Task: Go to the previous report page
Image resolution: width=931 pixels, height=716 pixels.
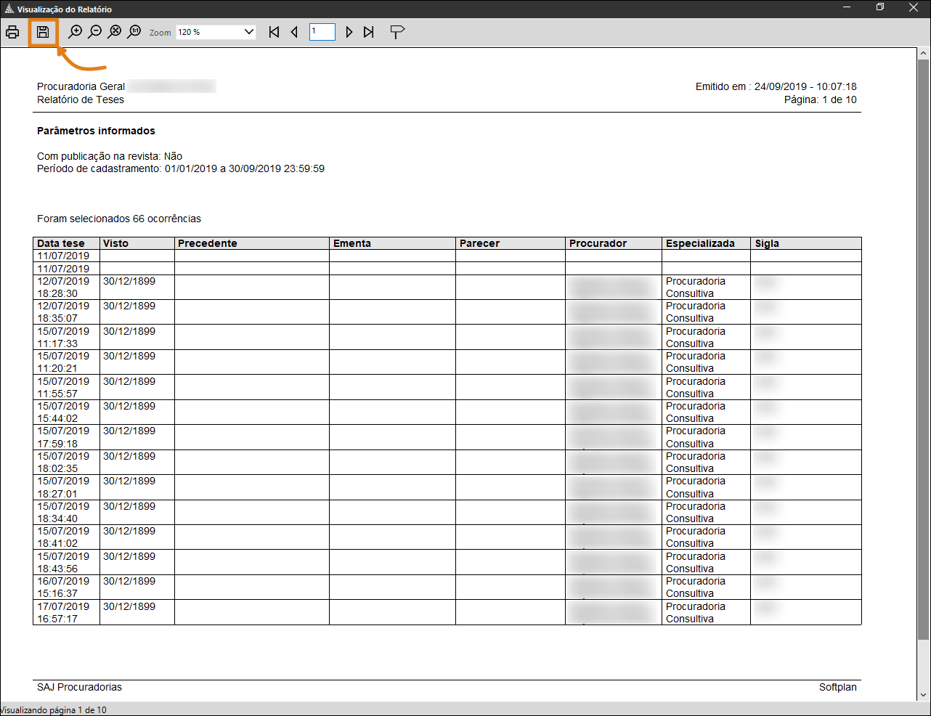Action: pos(294,32)
